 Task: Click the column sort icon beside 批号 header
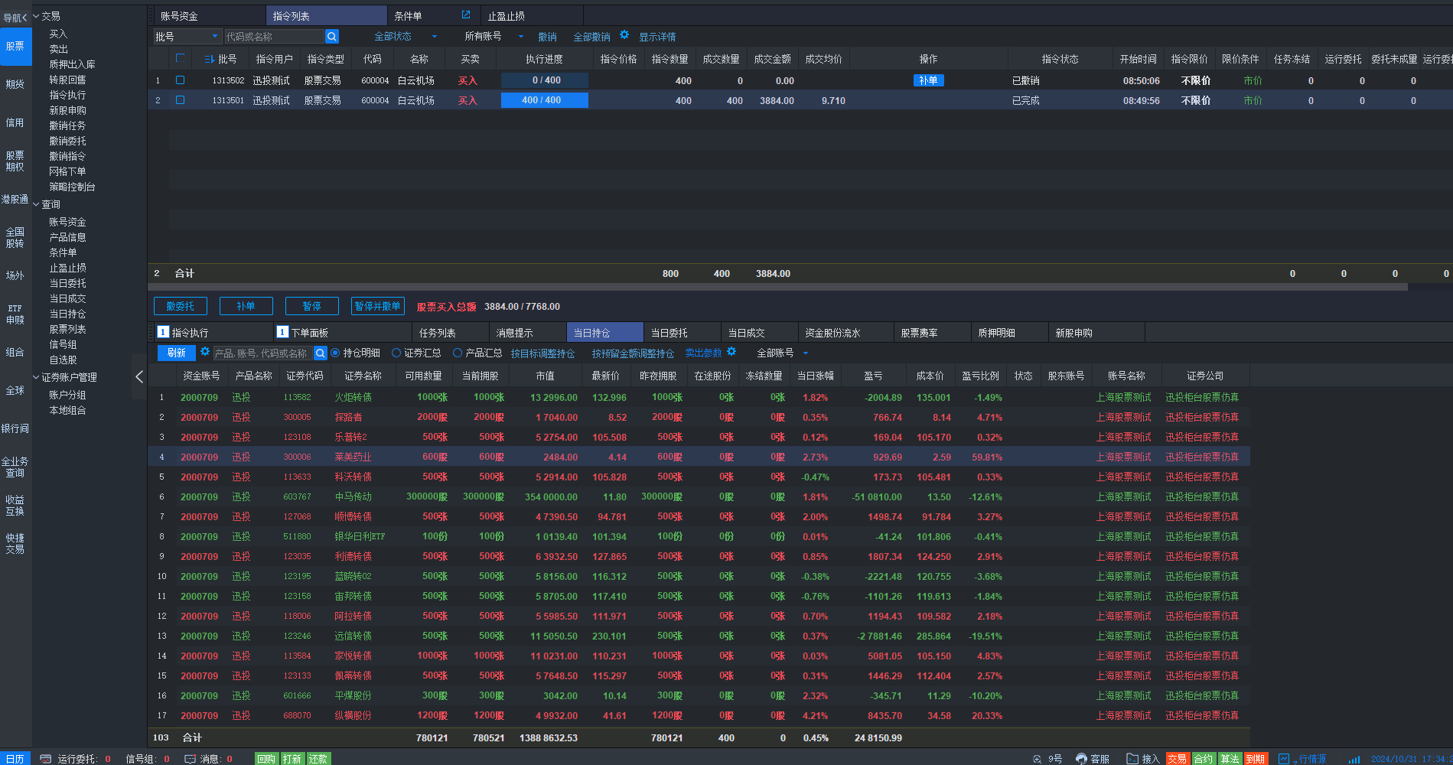[209, 59]
